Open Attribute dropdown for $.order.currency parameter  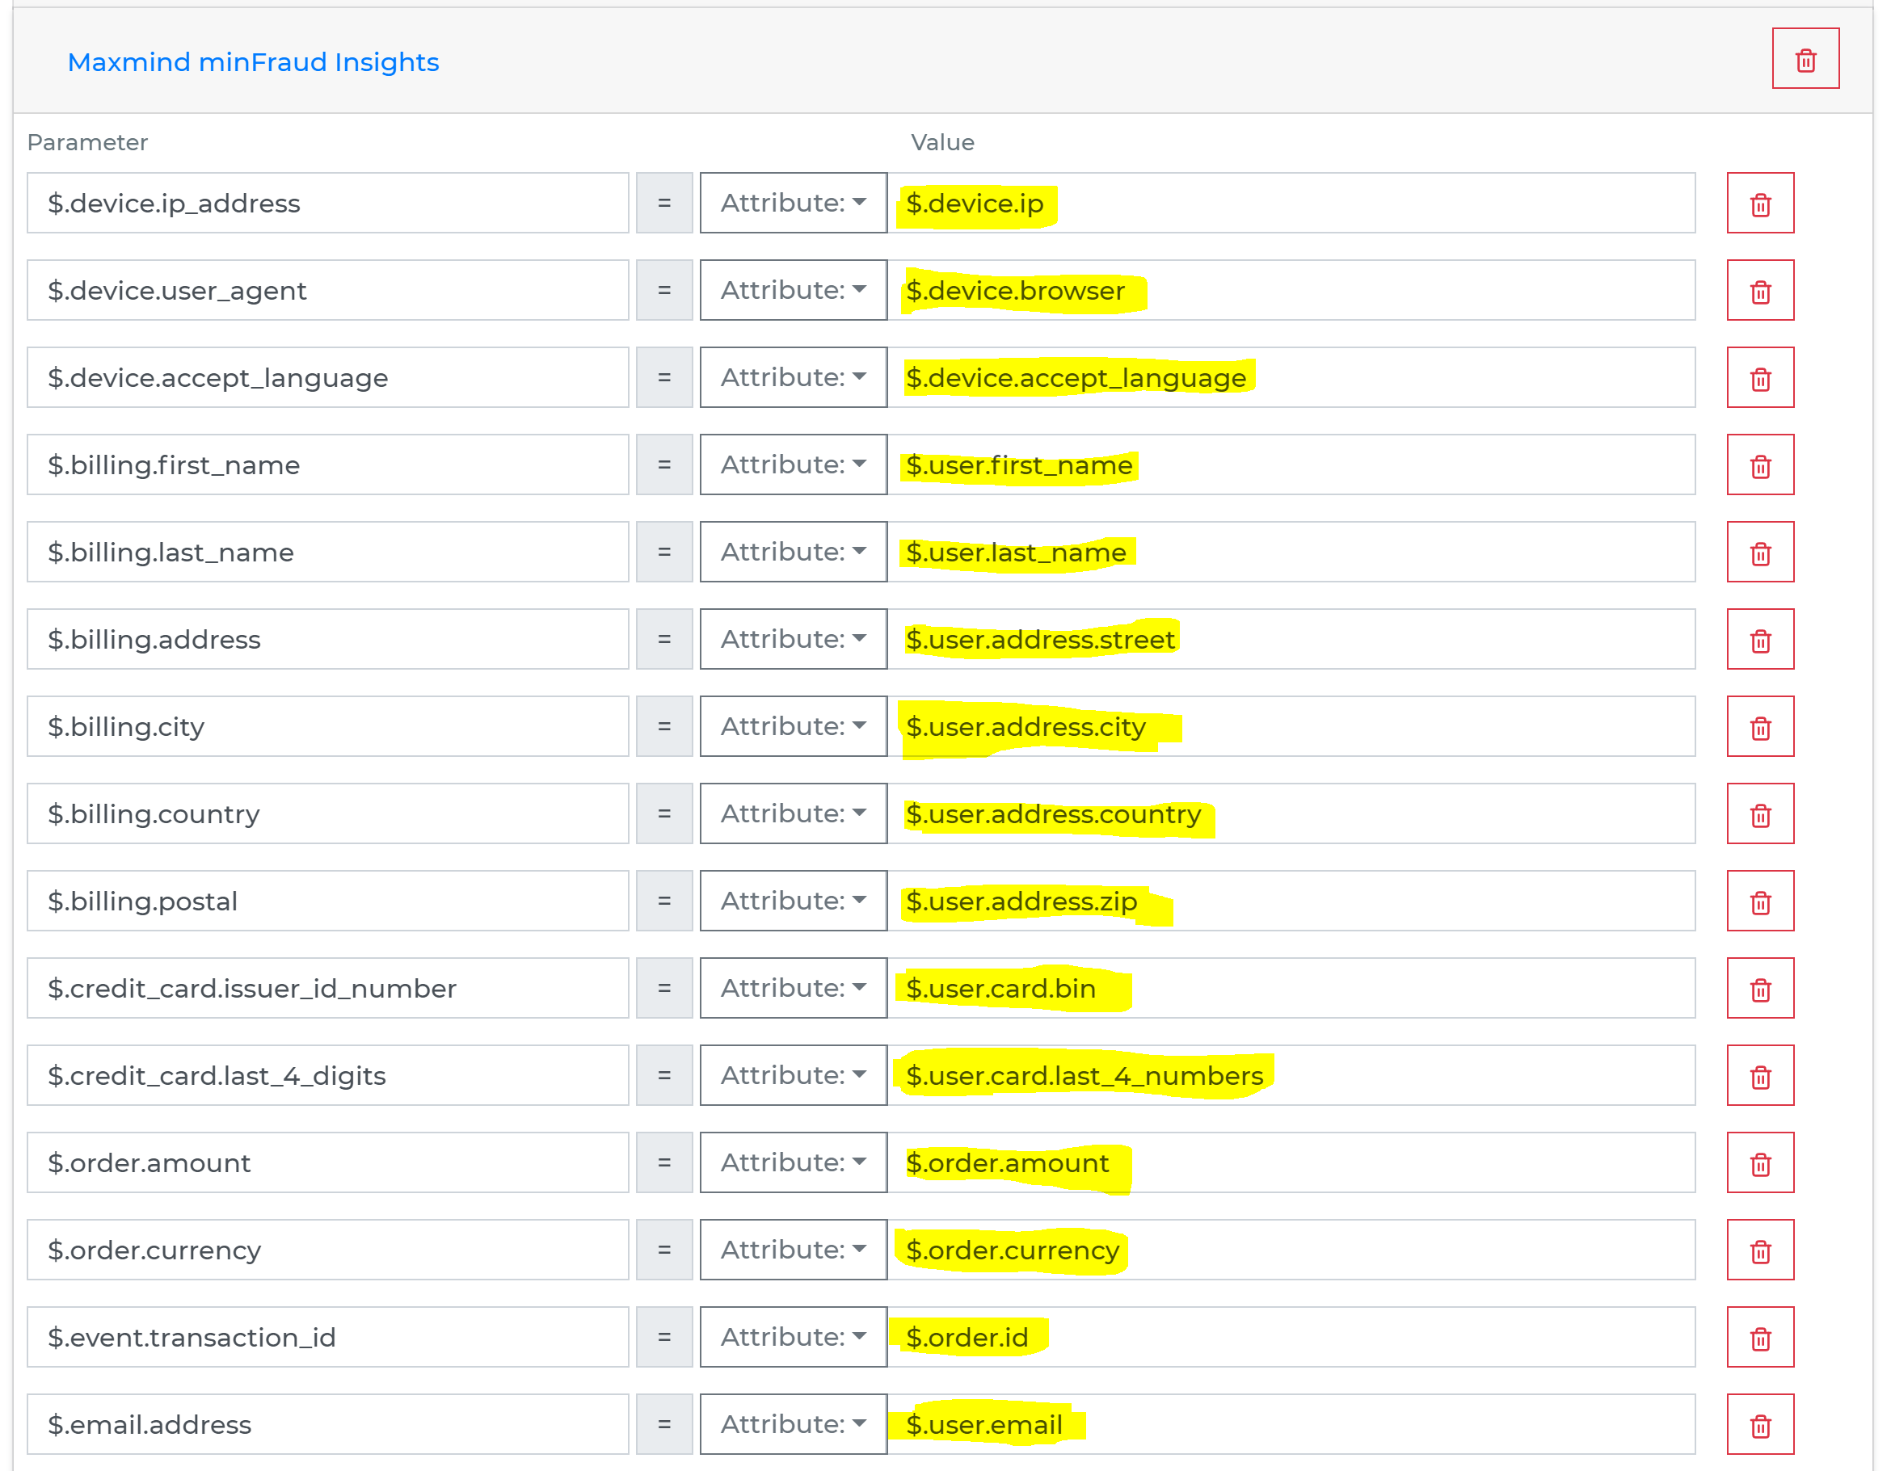pos(793,1250)
